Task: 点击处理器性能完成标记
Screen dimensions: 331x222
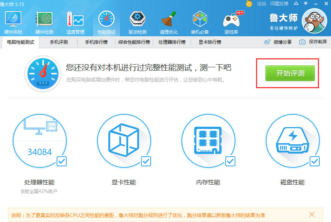Action: click(x=62, y=162)
